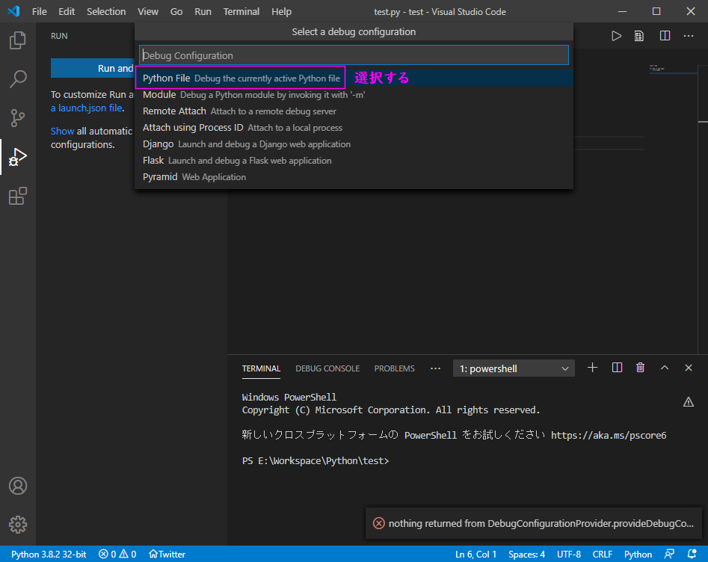
Task: Select Python File debug configuration
Action: click(354, 78)
